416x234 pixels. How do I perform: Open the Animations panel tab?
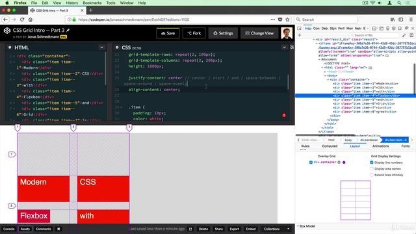(x=380, y=146)
